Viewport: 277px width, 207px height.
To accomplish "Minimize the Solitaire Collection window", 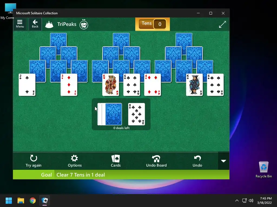I will coord(198,13).
